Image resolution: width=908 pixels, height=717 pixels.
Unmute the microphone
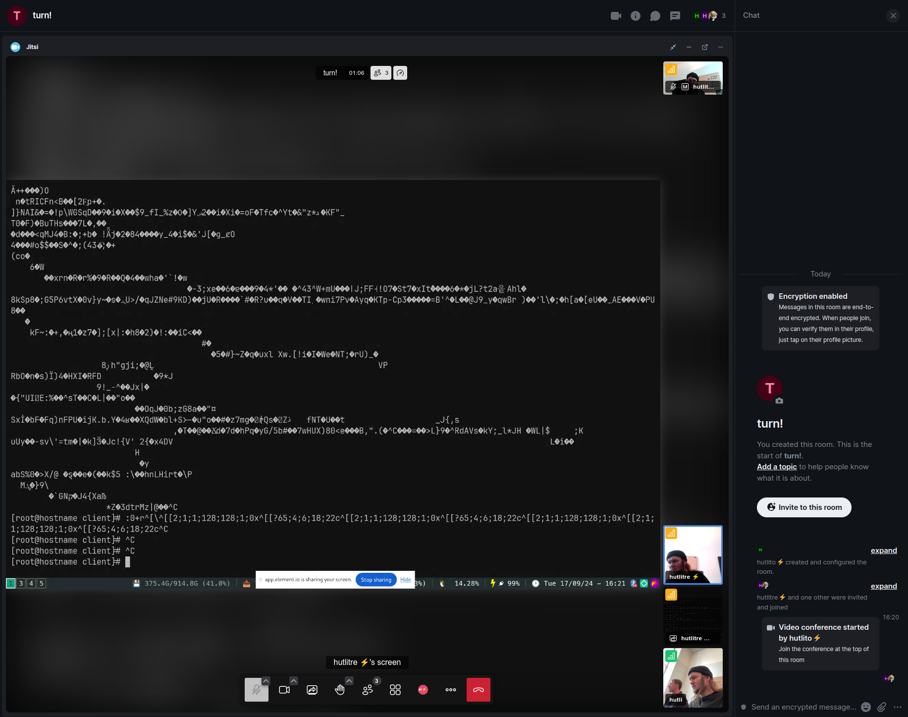(256, 690)
